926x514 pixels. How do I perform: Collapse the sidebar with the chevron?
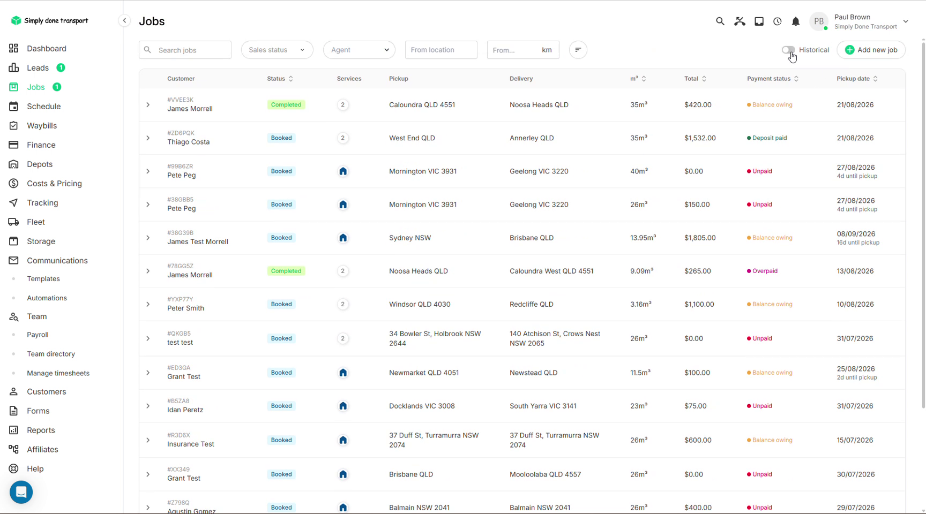tap(124, 21)
